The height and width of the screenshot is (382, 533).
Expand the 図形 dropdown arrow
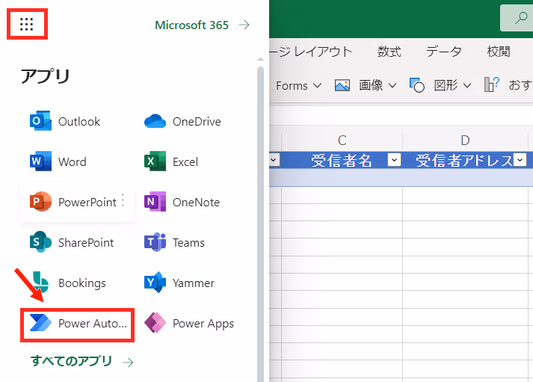coord(467,85)
